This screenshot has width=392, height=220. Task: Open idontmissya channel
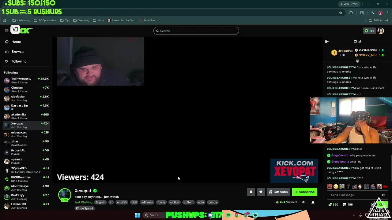26,188
